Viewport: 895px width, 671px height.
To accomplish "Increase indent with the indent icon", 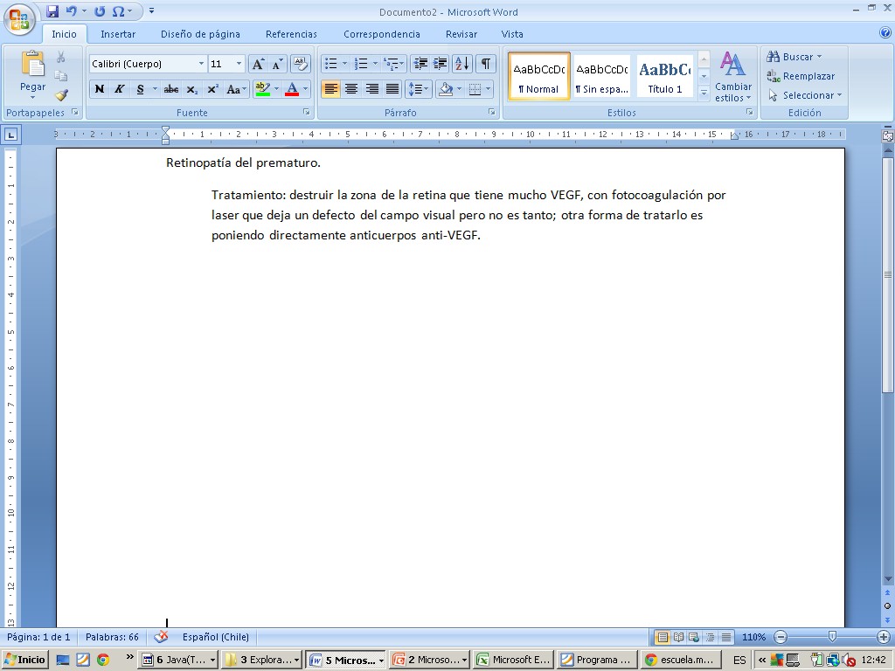I will [441, 64].
